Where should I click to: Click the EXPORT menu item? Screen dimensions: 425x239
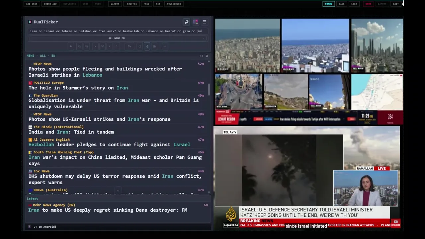click(x=382, y=4)
